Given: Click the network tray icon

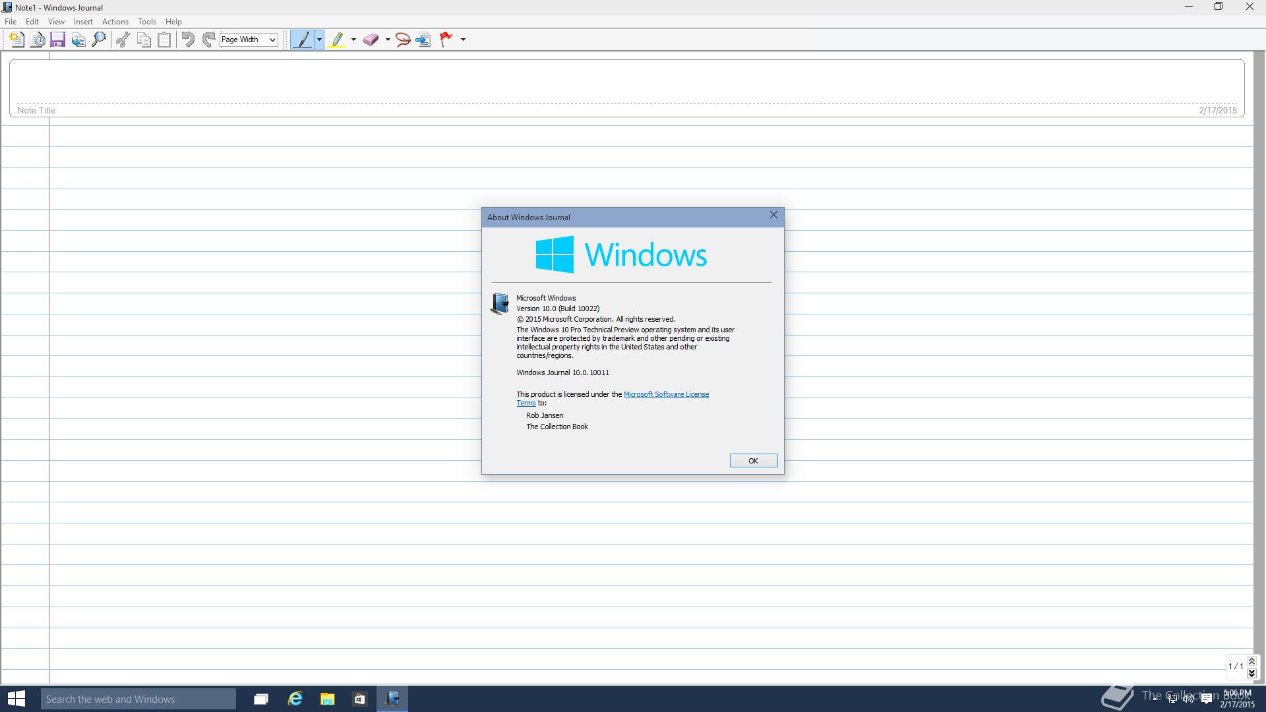Looking at the screenshot, I should 1172,699.
